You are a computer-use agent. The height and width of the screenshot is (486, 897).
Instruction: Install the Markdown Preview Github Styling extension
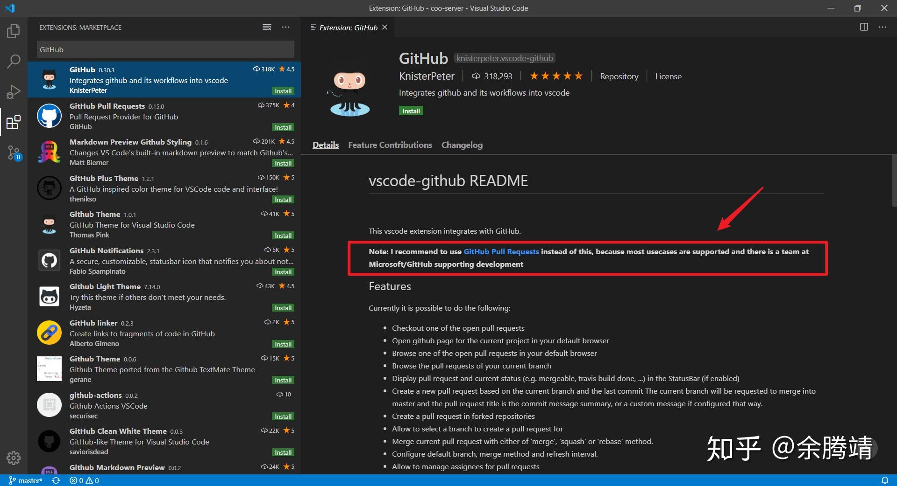tap(283, 163)
